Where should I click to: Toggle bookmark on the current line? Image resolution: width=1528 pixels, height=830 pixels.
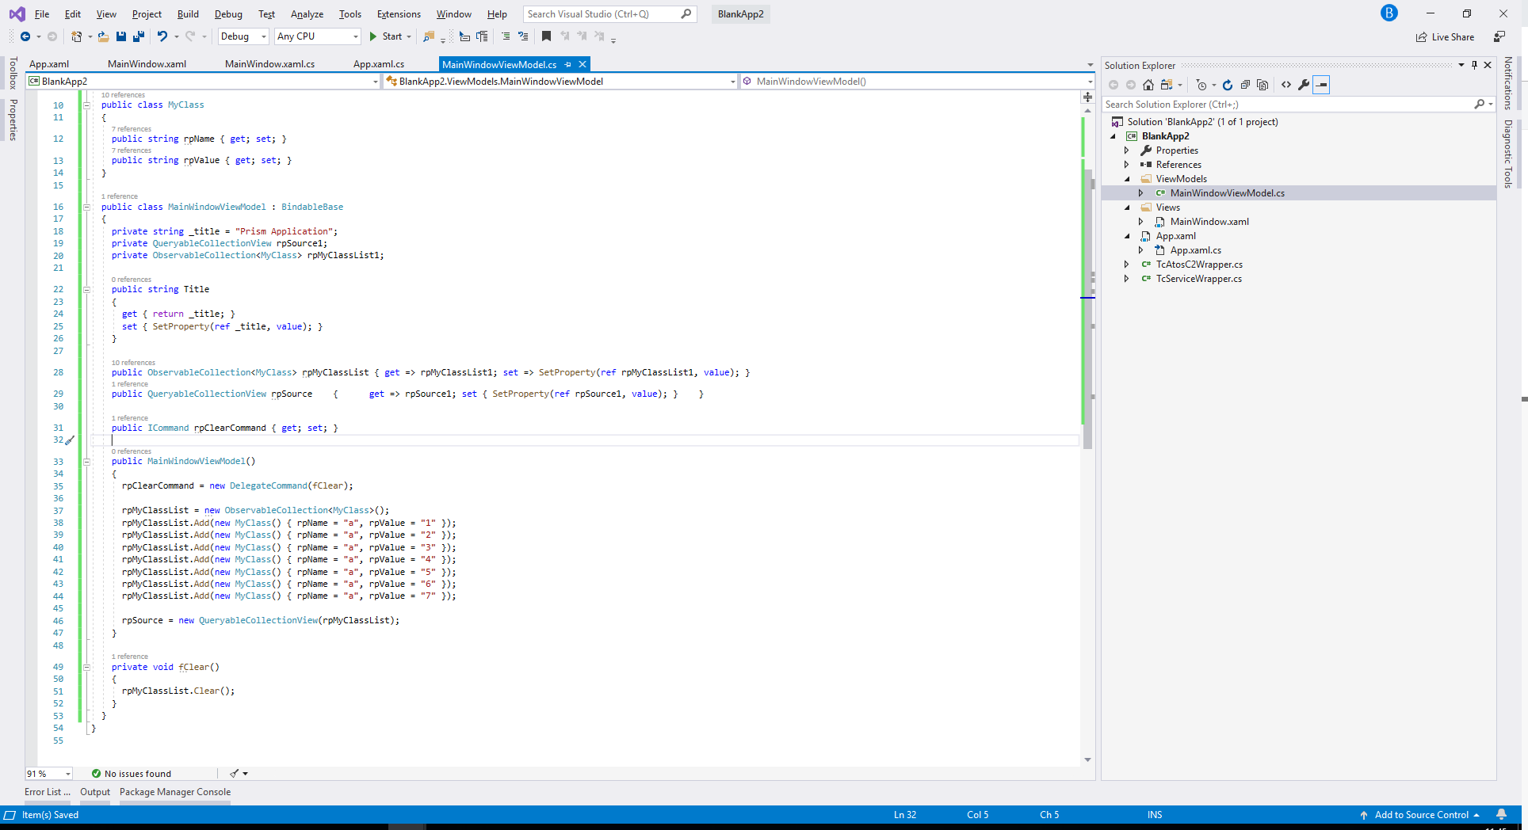click(x=546, y=36)
